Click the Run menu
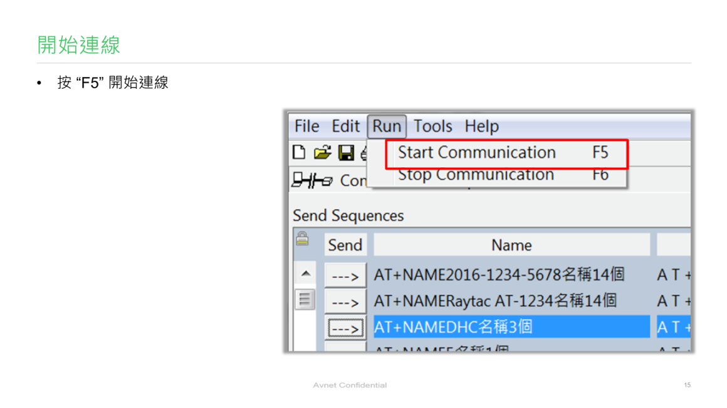This screenshot has width=727, height=408. [387, 126]
